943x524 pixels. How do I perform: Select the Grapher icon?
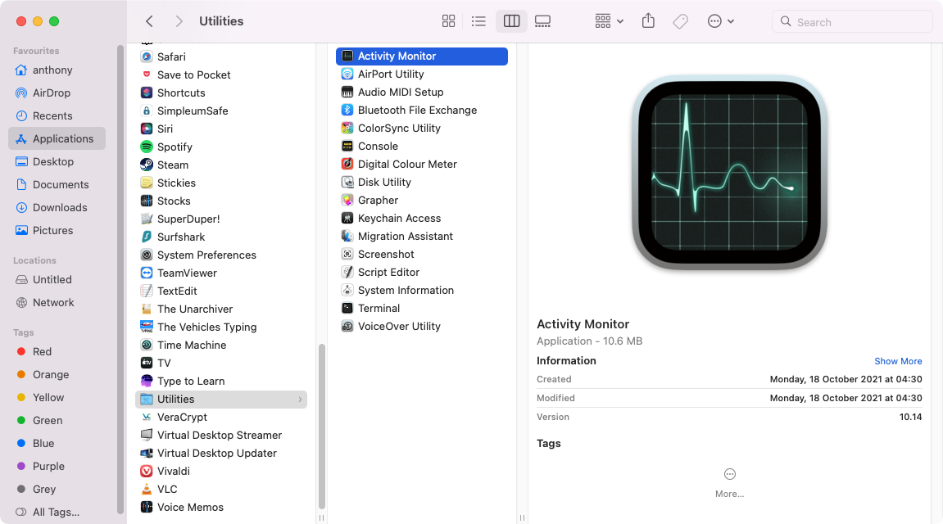click(x=347, y=200)
